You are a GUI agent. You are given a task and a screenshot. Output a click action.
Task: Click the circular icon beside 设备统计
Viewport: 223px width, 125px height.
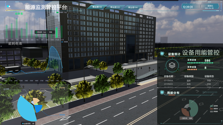(162, 53)
